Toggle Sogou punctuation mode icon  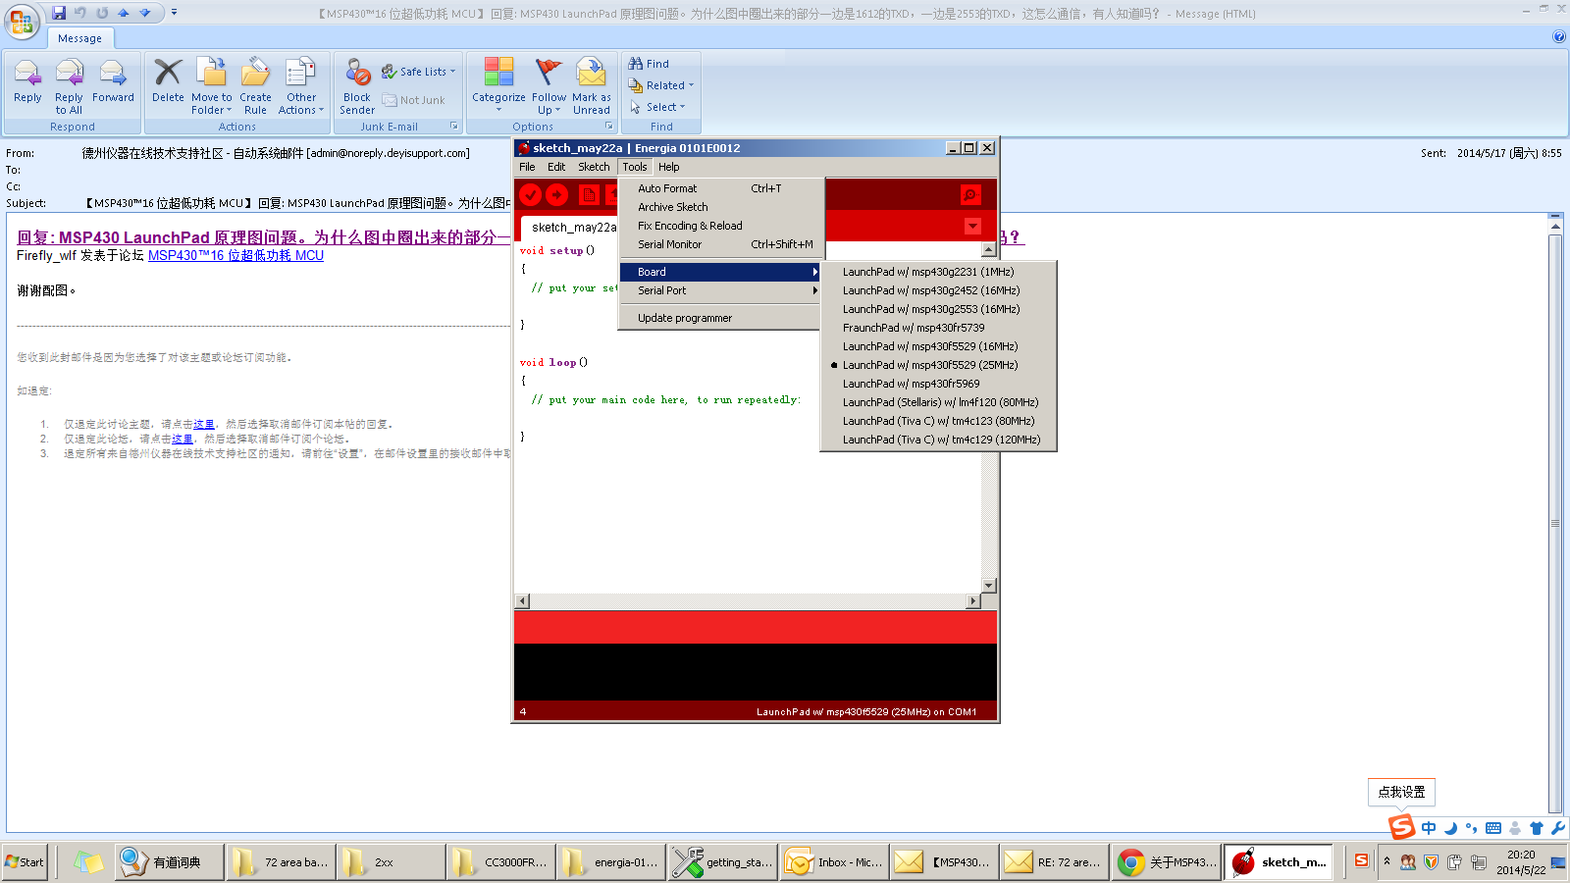click(1471, 828)
